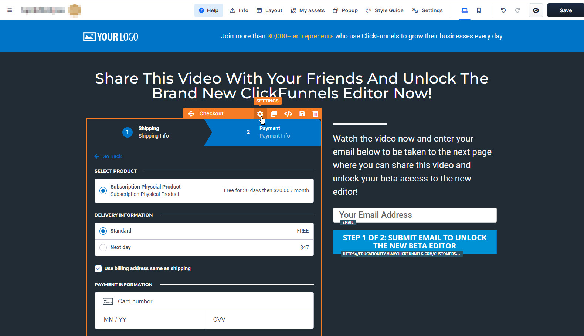Switch to mobile view icon
Image resolution: width=584 pixels, height=336 pixels.
point(479,10)
